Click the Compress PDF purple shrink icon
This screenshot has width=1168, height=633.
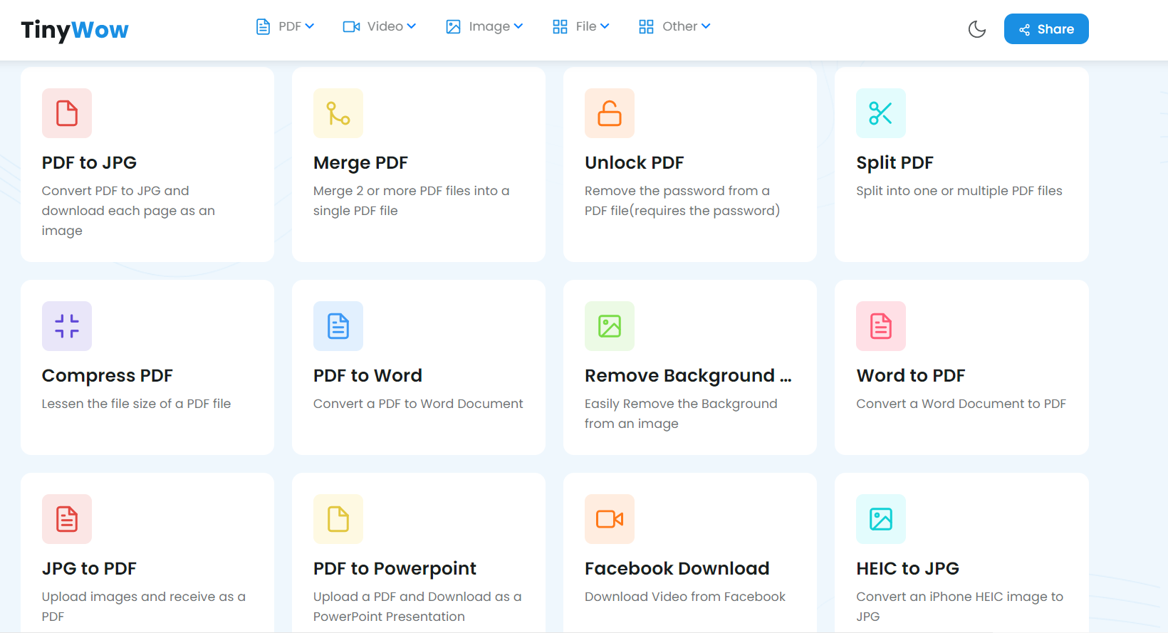(67, 326)
